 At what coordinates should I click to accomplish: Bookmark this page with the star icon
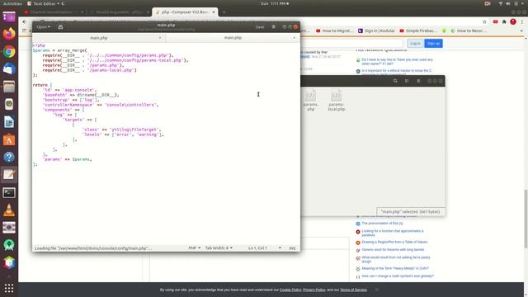coord(484,21)
